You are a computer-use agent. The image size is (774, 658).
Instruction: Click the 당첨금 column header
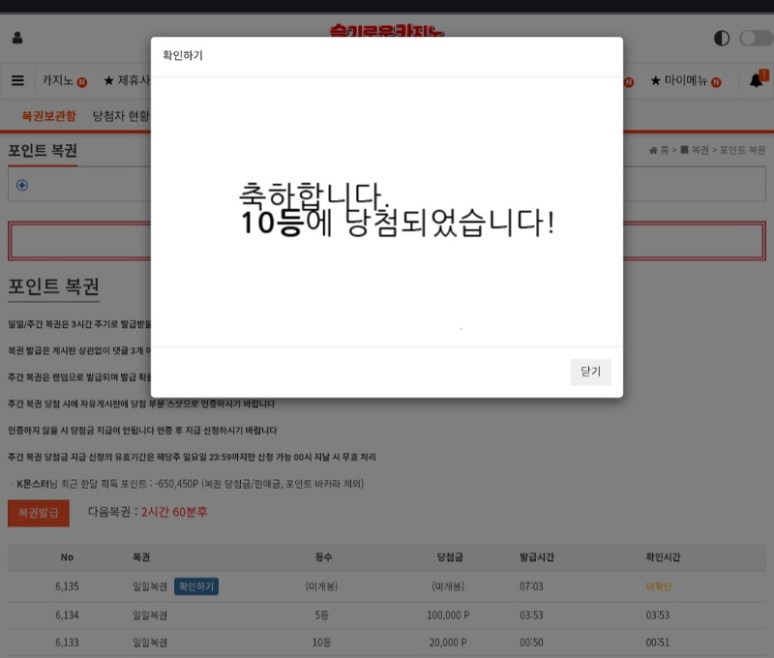click(x=451, y=557)
